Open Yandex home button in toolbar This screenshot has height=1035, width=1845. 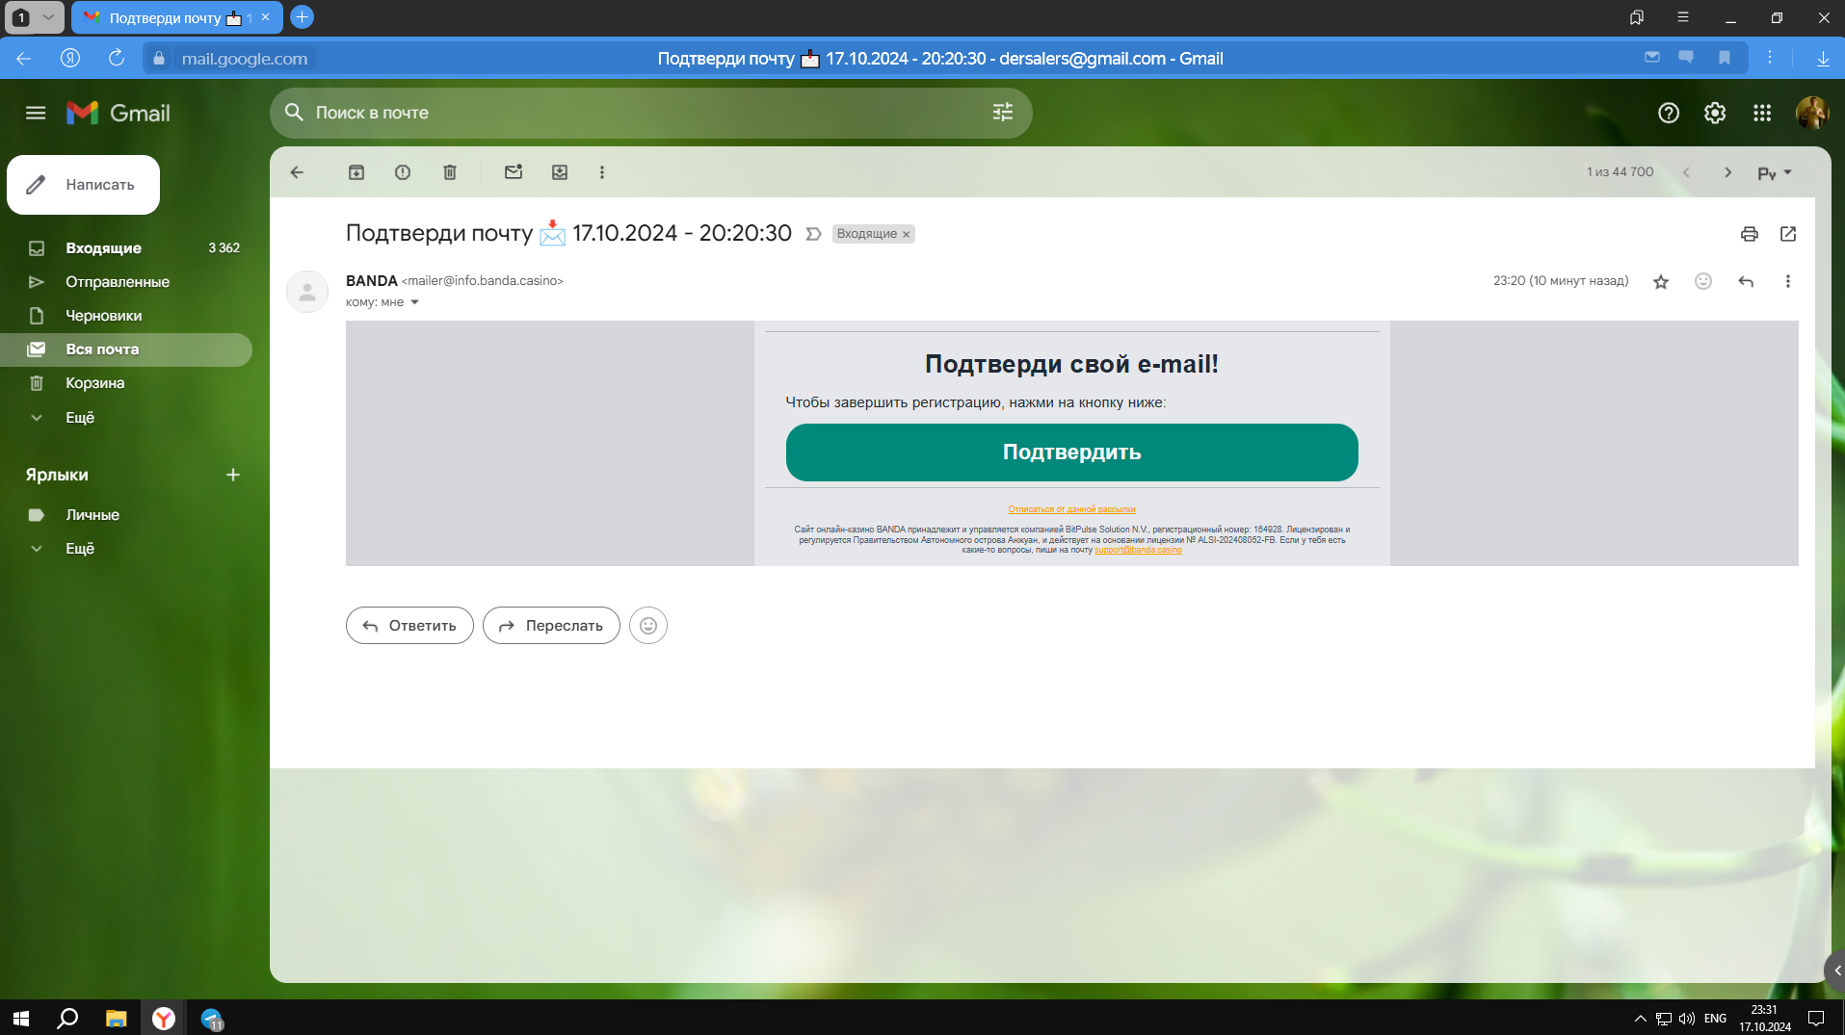[70, 58]
